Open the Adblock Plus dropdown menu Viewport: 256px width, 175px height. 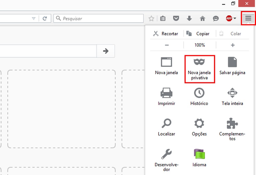point(235,18)
